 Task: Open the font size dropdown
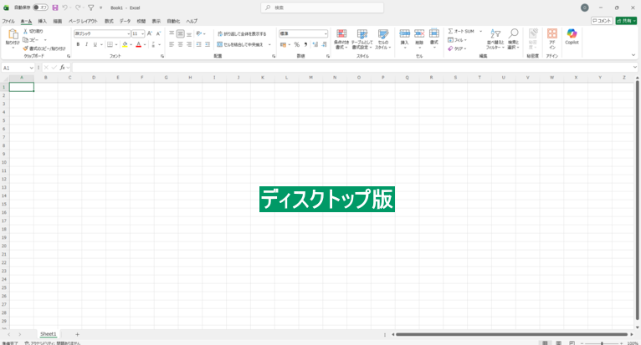[142, 33]
